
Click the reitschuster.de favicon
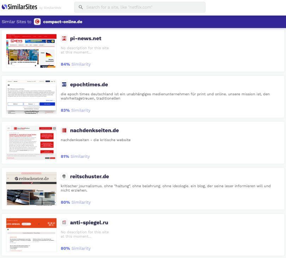[x=64, y=176]
